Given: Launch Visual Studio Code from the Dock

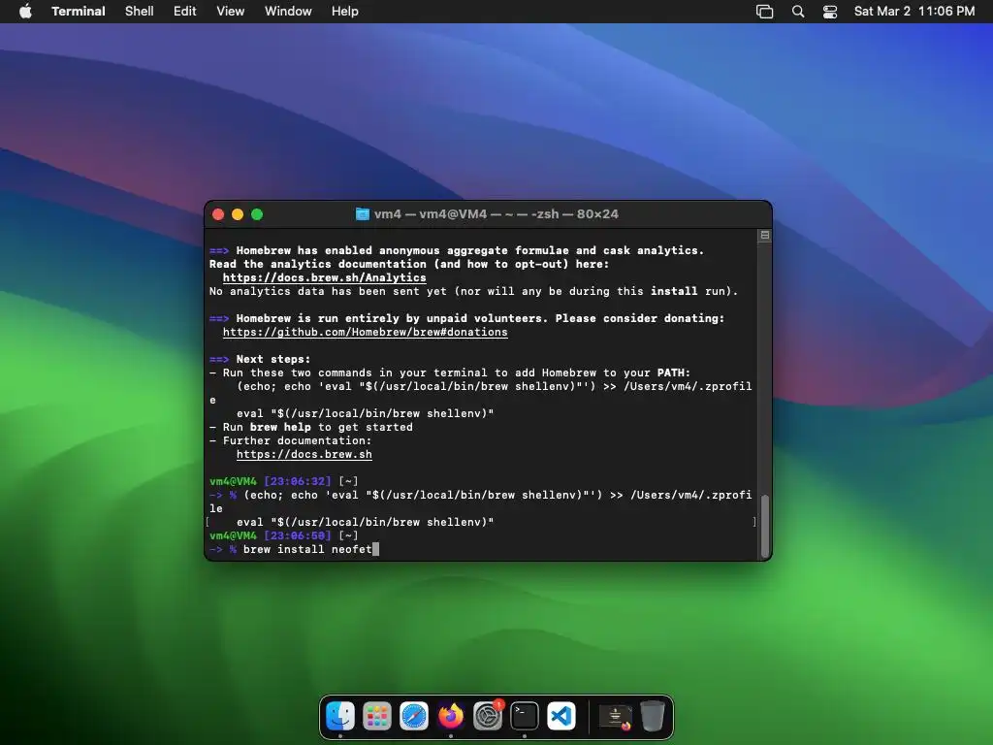Looking at the screenshot, I should point(561,717).
